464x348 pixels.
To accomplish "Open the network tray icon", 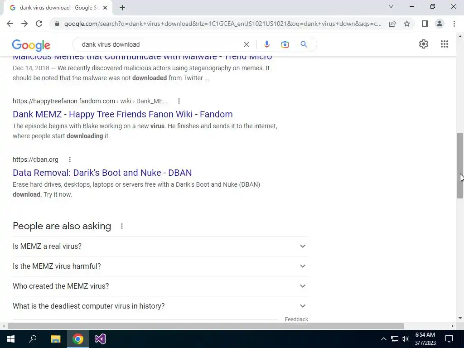I will (x=395, y=339).
